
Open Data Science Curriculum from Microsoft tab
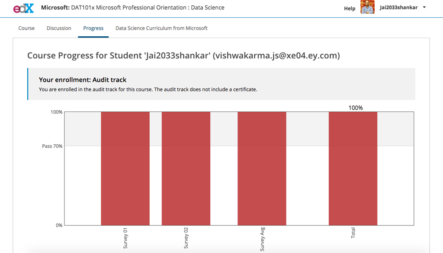point(161,28)
